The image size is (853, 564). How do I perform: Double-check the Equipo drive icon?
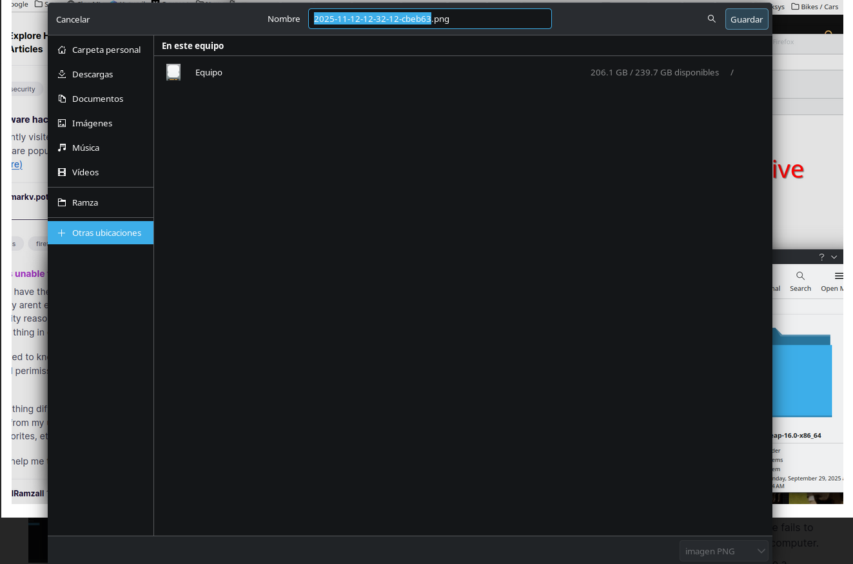click(173, 72)
